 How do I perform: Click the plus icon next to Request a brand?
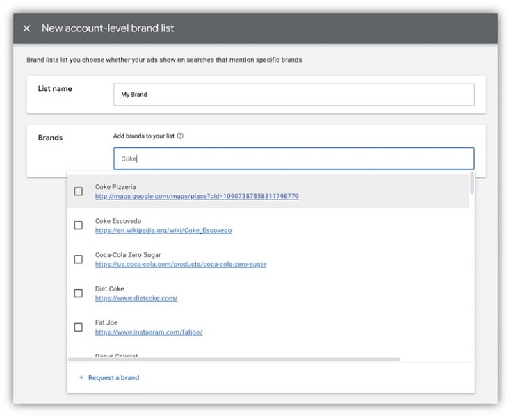(x=81, y=377)
